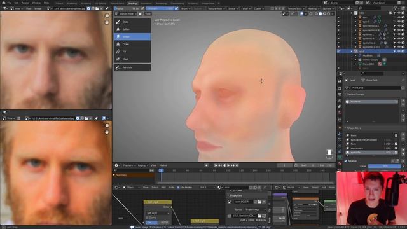Adjust the Fac slider on Soft Light node
This screenshot has width=407, height=229.
[158, 222]
